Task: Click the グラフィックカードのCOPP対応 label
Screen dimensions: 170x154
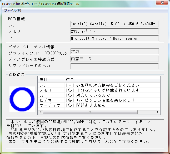Action: tap(38, 53)
